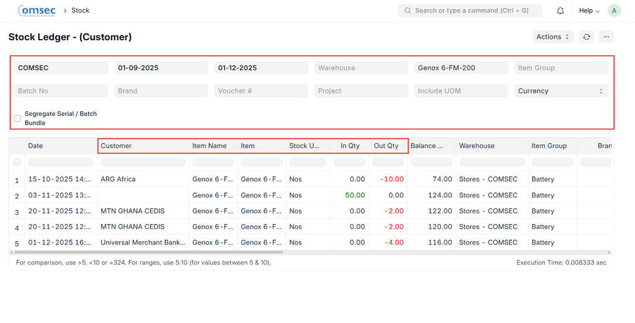Image resolution: width=635 pixels, height=323 pixels.
Task: Expand the Actions dropdown
Action: click(x=553, y=37)
